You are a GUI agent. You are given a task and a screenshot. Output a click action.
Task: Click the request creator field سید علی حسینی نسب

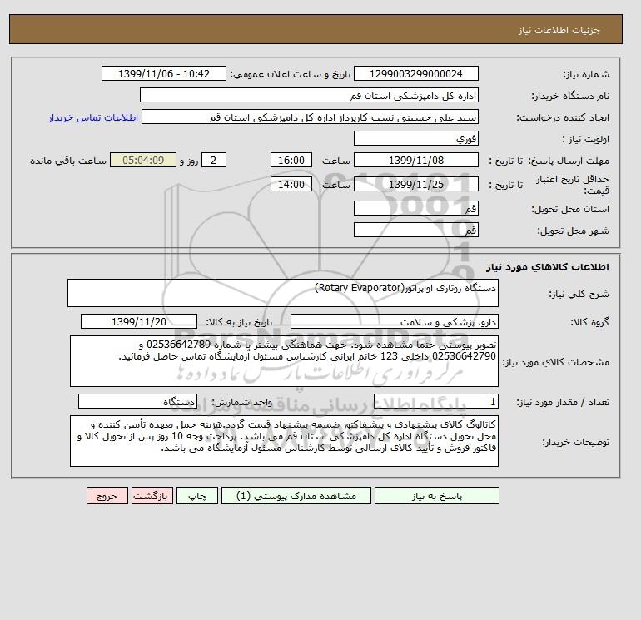[310, 117]
